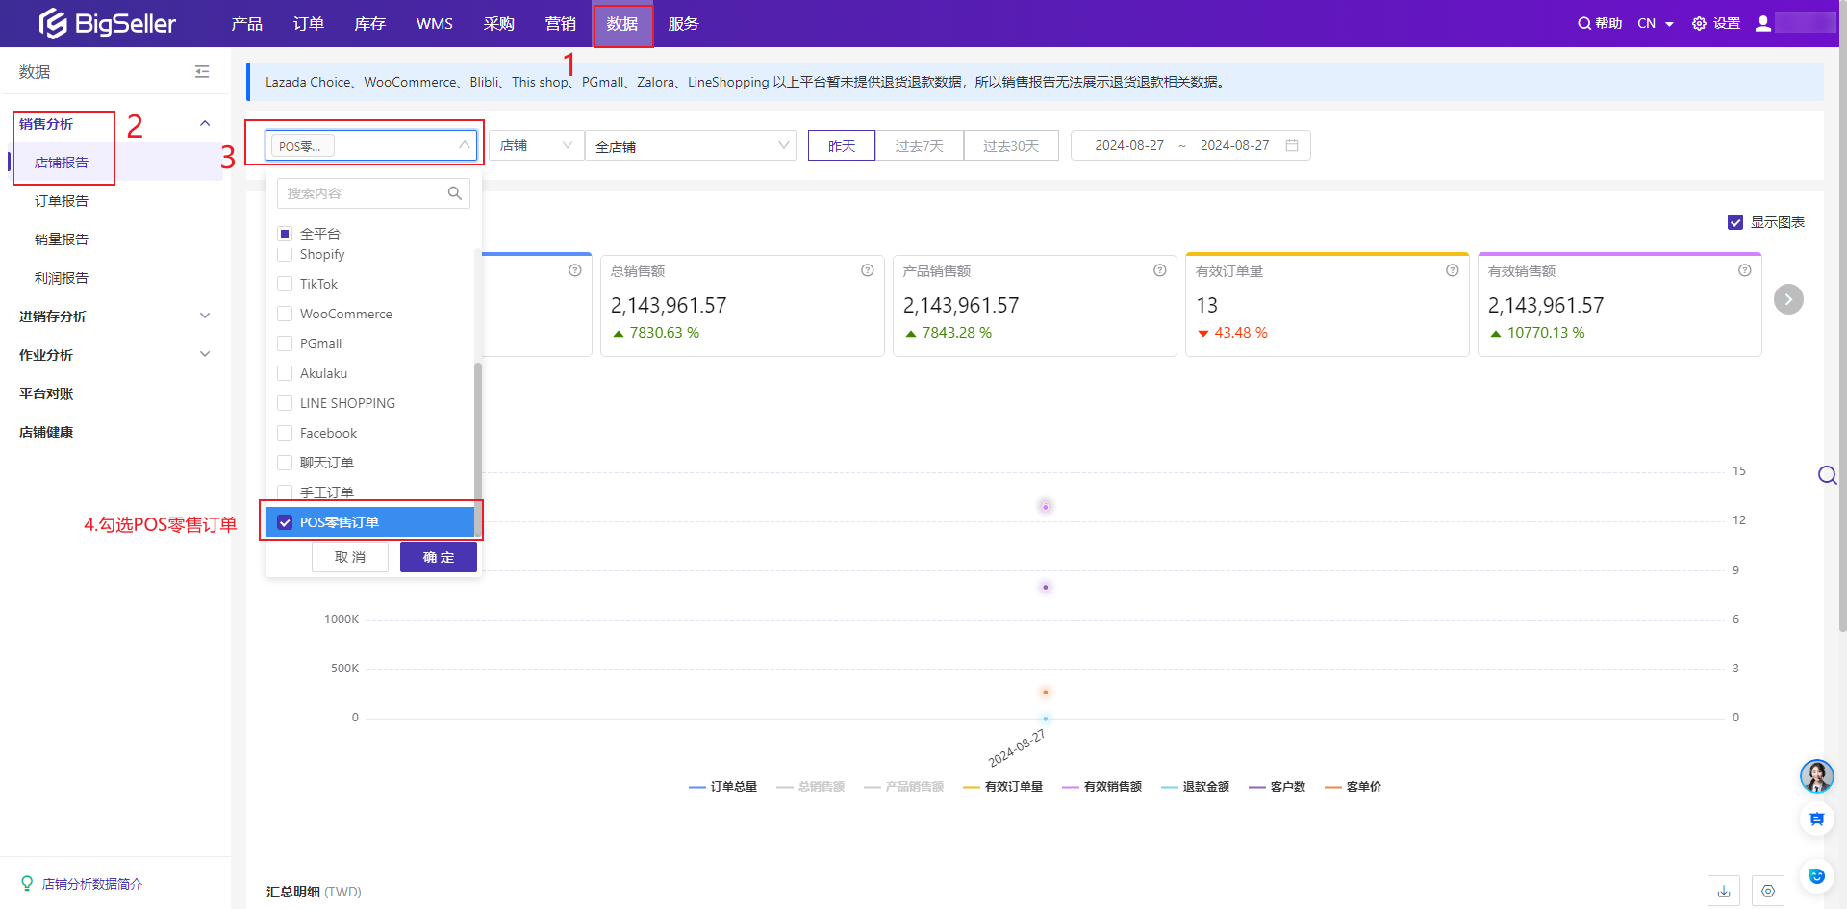The image size is (1847, 909).
Task: Uncheck the POS零售订单 checkbox
Action: pos(285,522)
